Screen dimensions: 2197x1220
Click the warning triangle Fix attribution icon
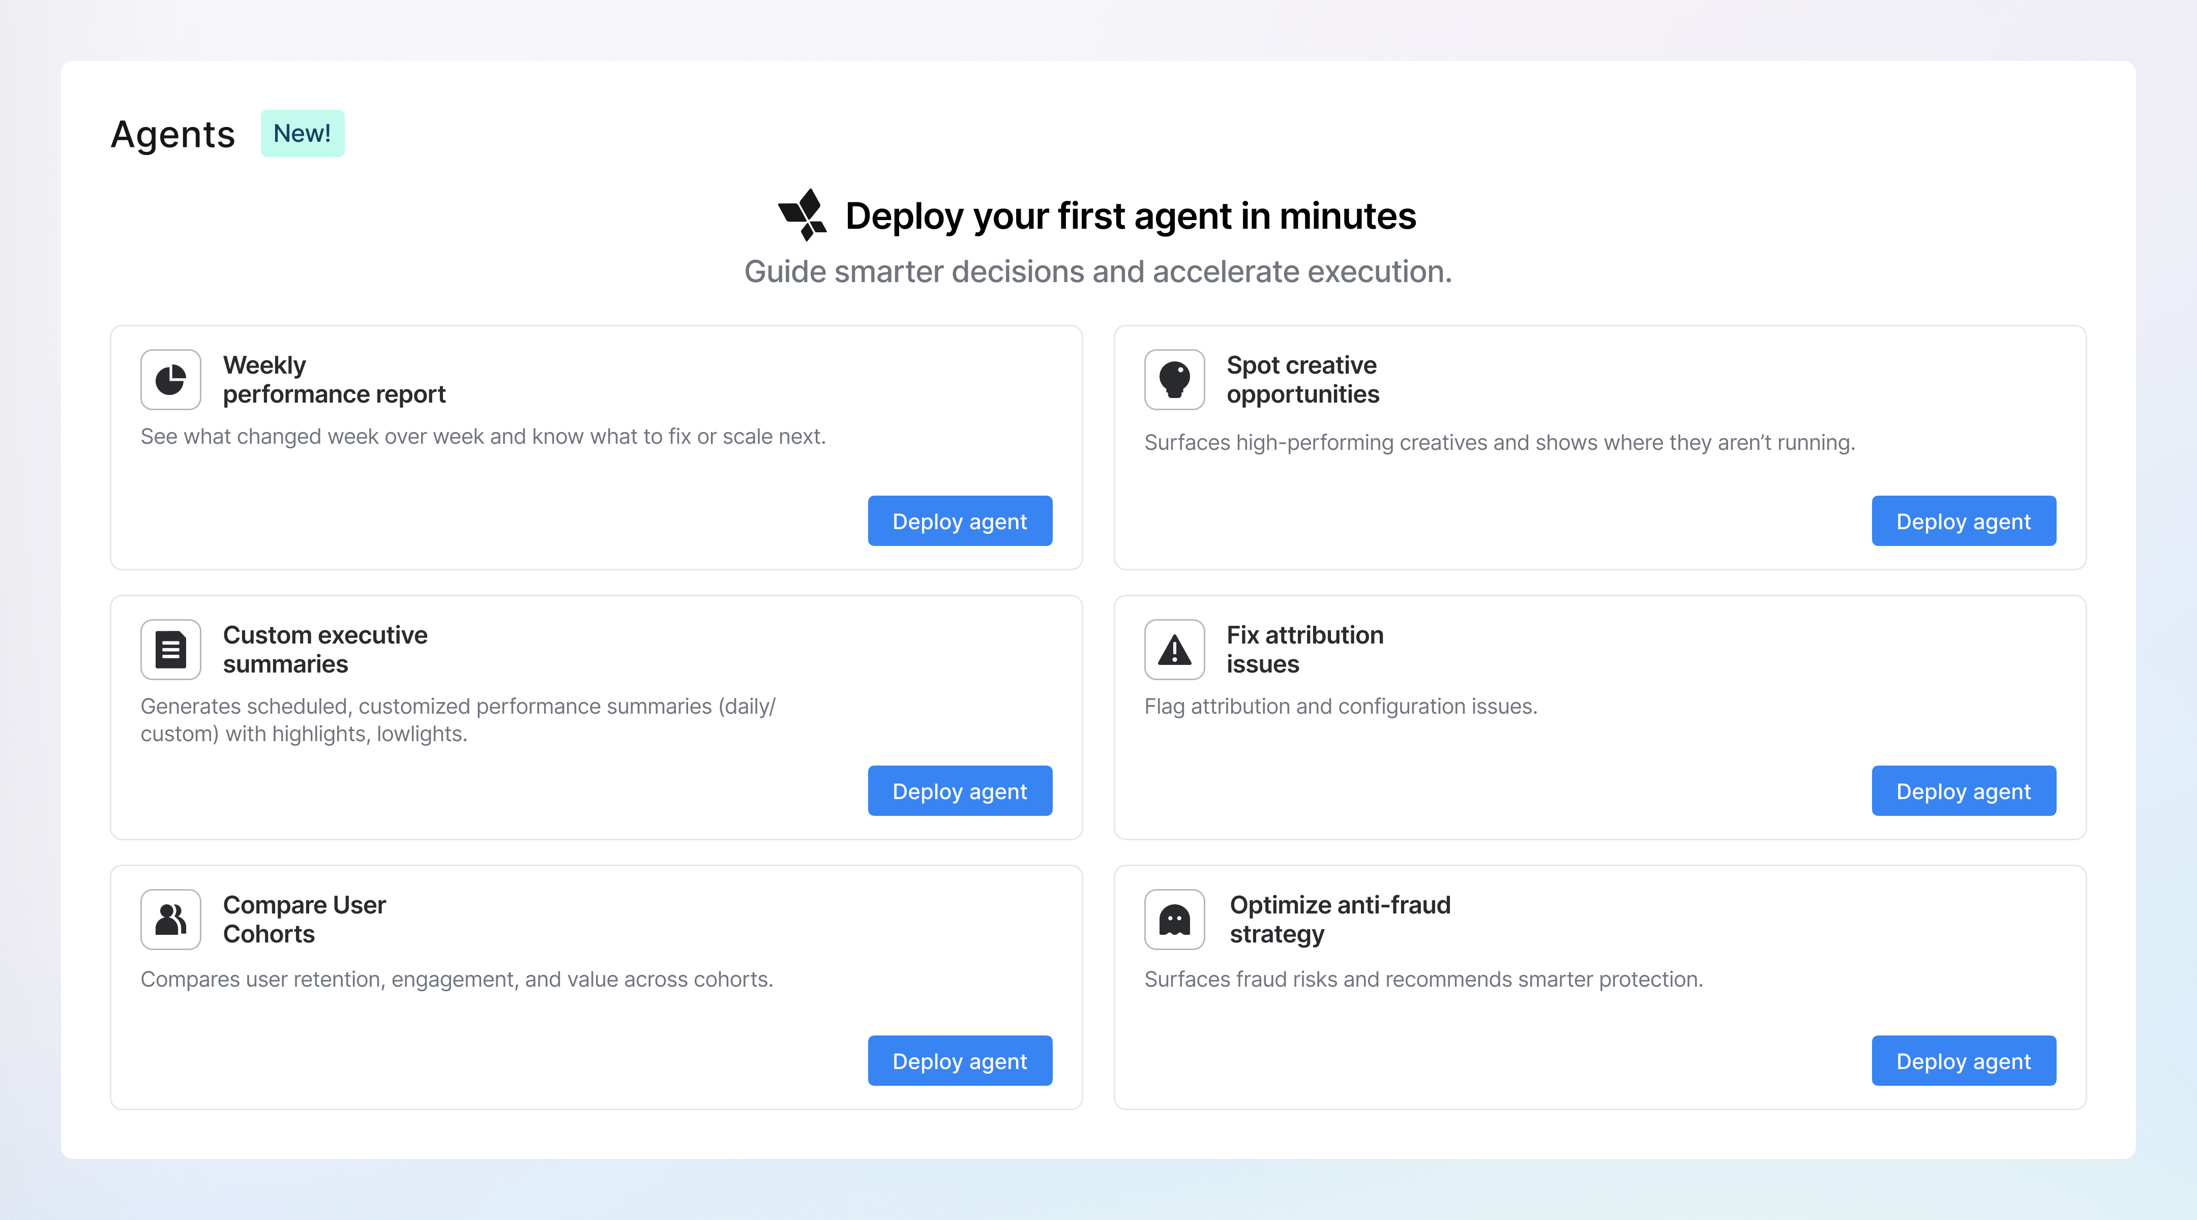(1174, 650)
